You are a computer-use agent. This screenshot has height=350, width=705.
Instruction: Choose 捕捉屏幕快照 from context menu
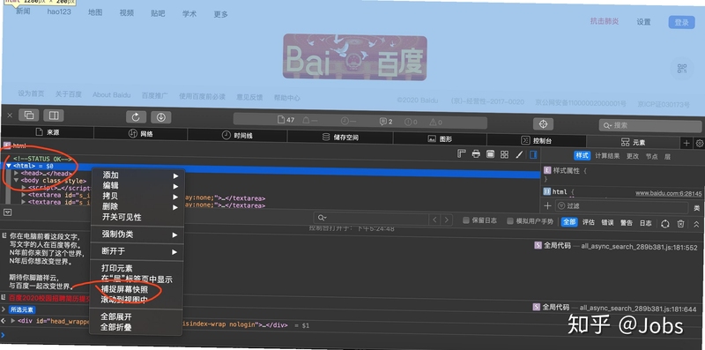(124, 290)
